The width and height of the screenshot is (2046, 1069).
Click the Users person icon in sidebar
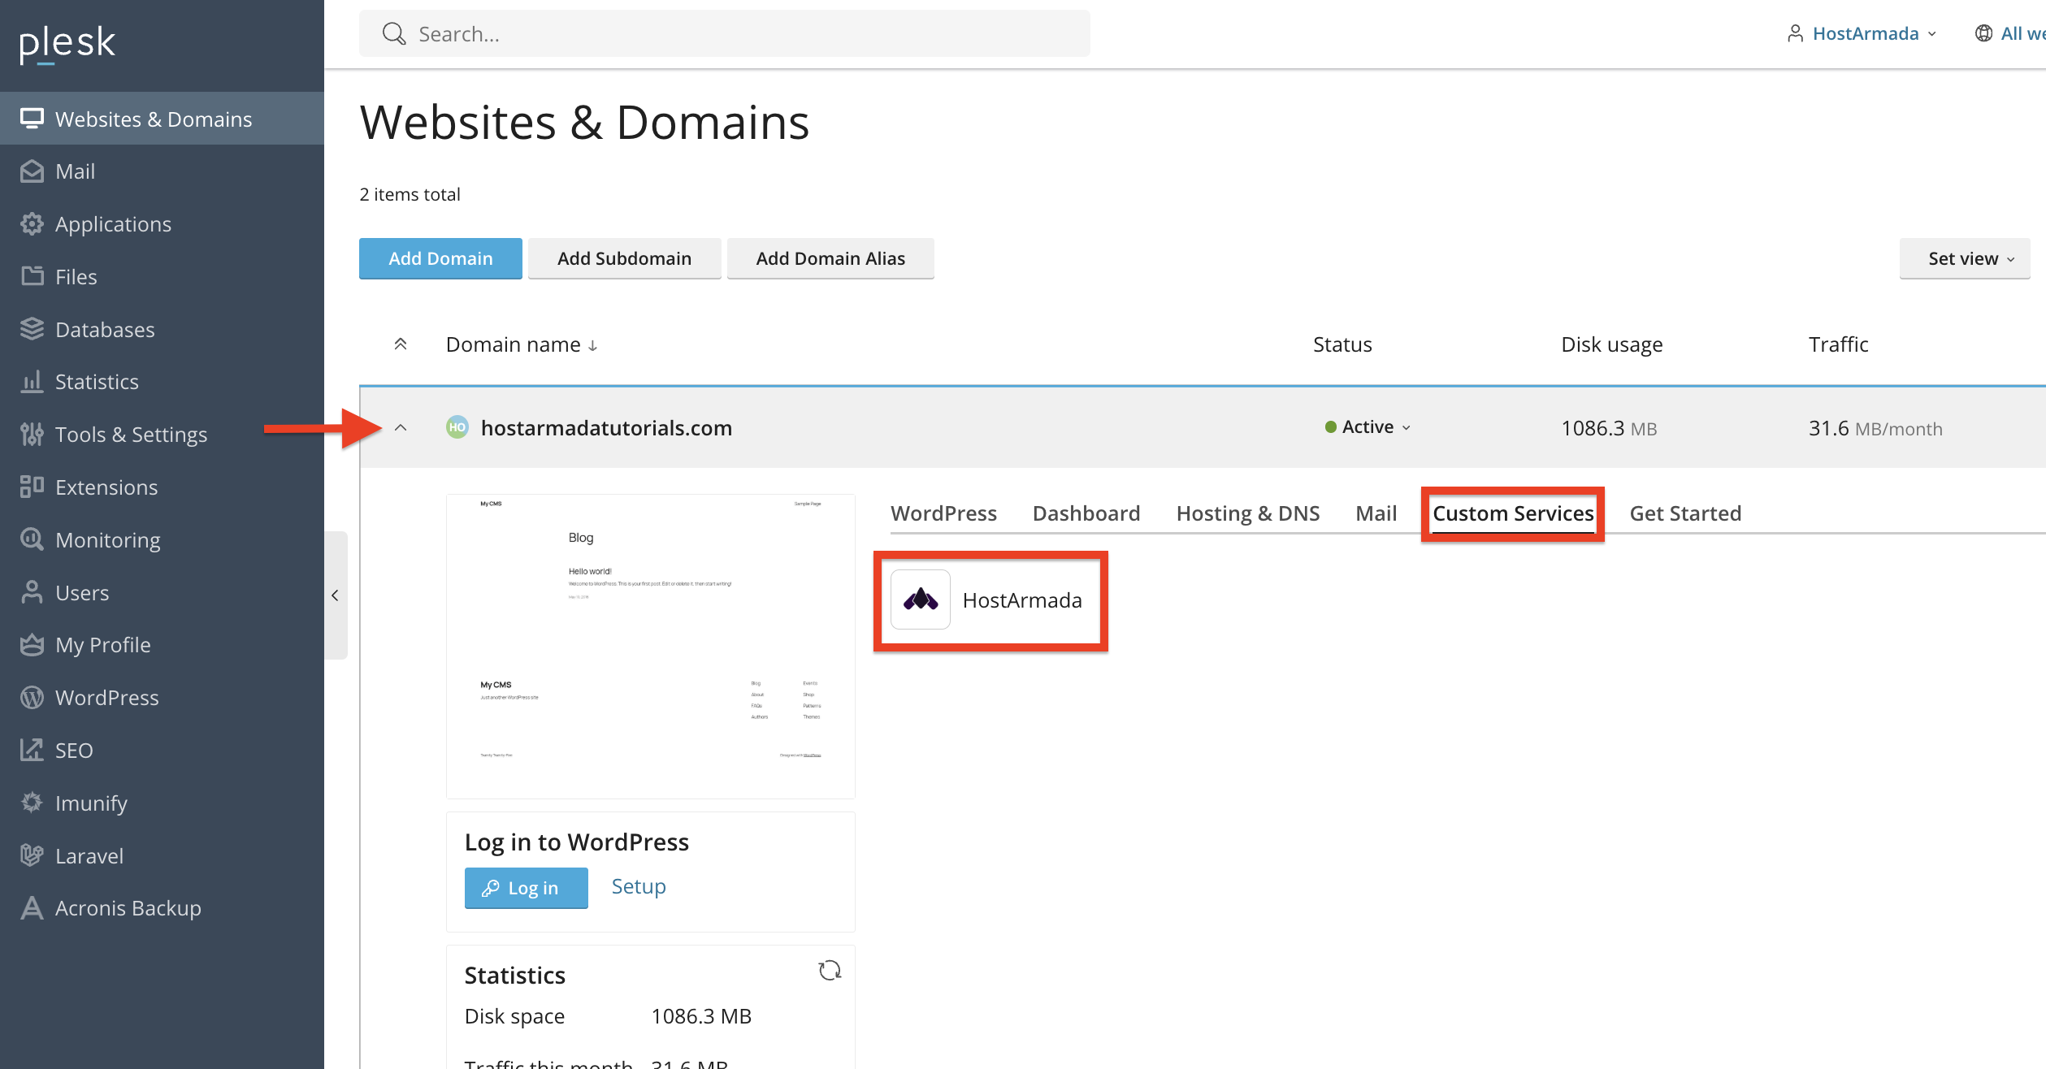tap(32, 592)
